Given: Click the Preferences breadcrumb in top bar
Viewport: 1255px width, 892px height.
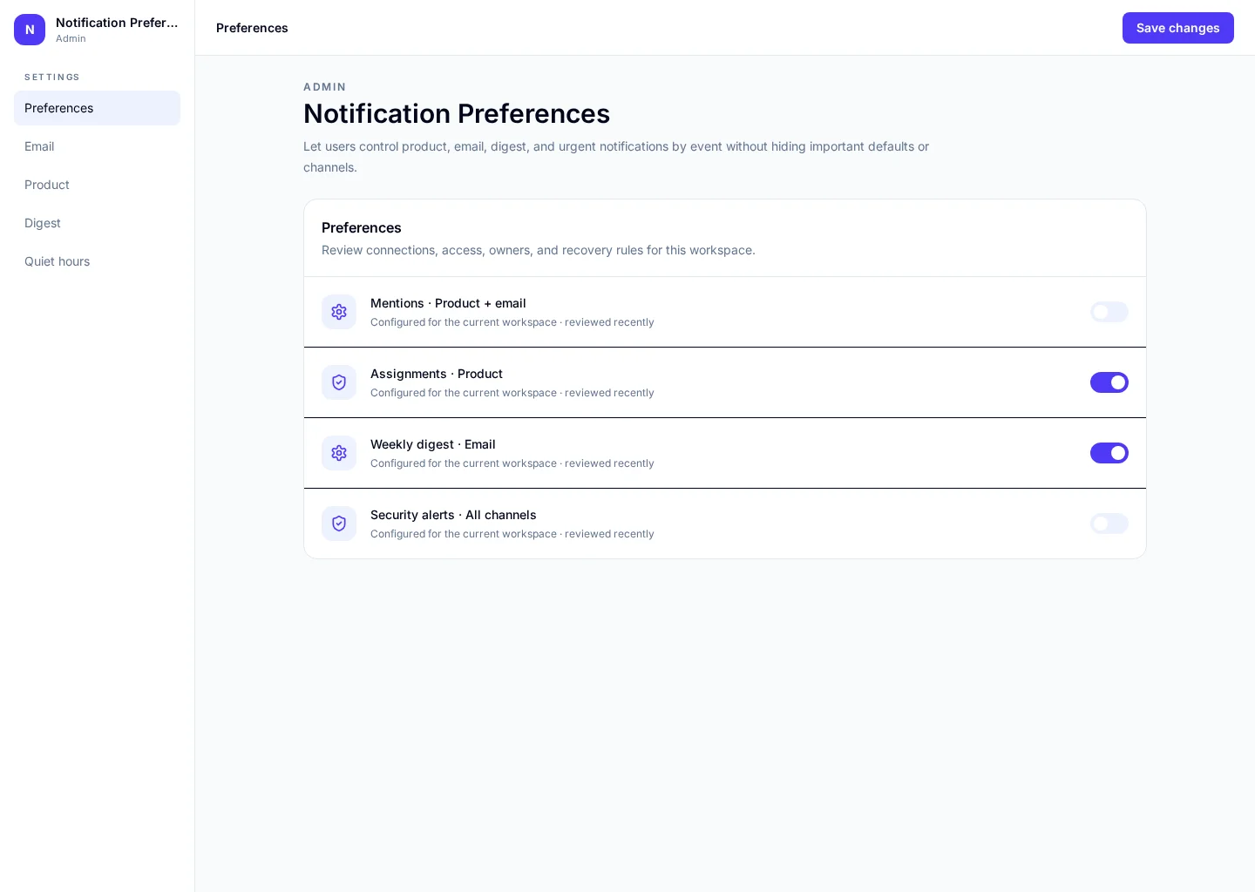Looking at the screenshot, I should coord(252,28).
